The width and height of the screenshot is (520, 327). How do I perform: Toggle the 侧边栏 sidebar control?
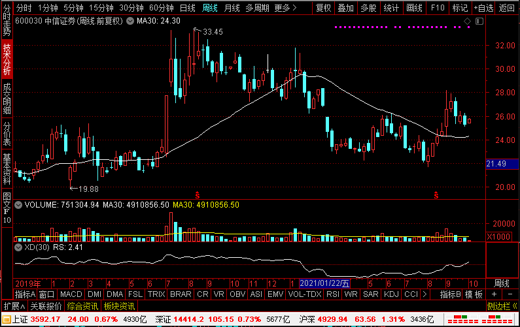502,306
